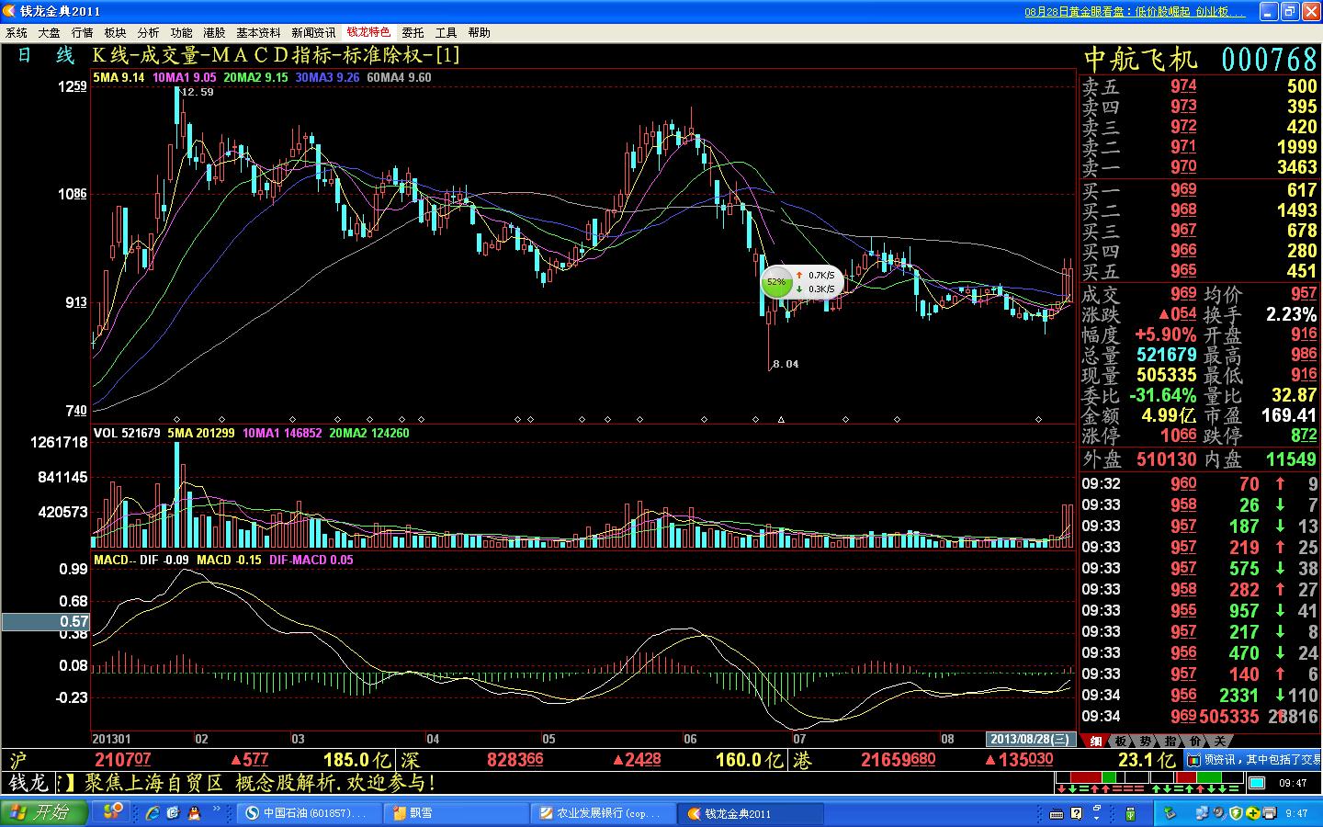The height and width of the screenshot is (827, 1323).
Task: Open the 黄金眼看盘 news headline link
Action: pyautogui.click(x=1135, y=12)
